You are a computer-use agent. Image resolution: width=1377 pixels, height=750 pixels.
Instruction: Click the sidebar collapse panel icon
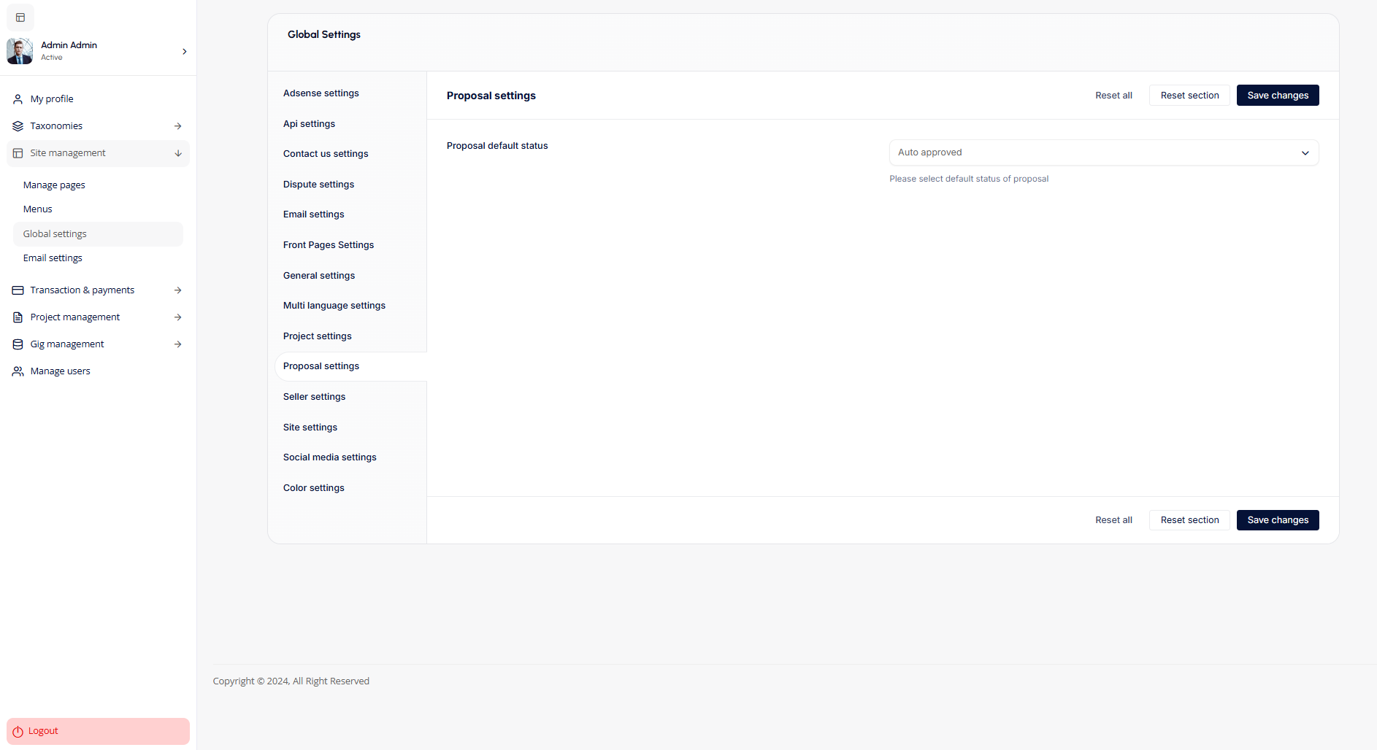pos(20,18)
